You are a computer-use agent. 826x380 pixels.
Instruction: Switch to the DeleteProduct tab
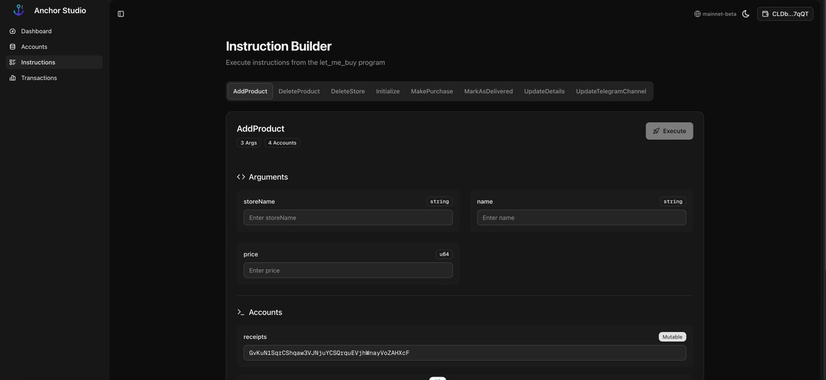point(299,91)
